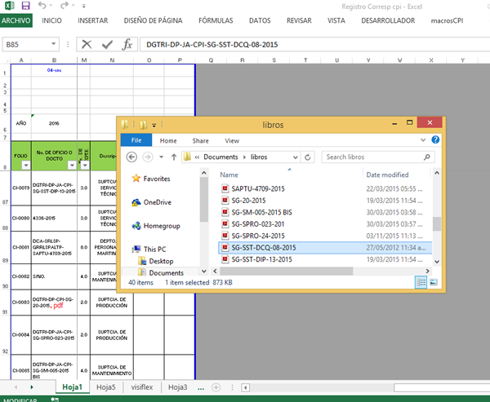Sort files by Date modified column
This screenshot has height=402, width=490.
coord(388,174)
